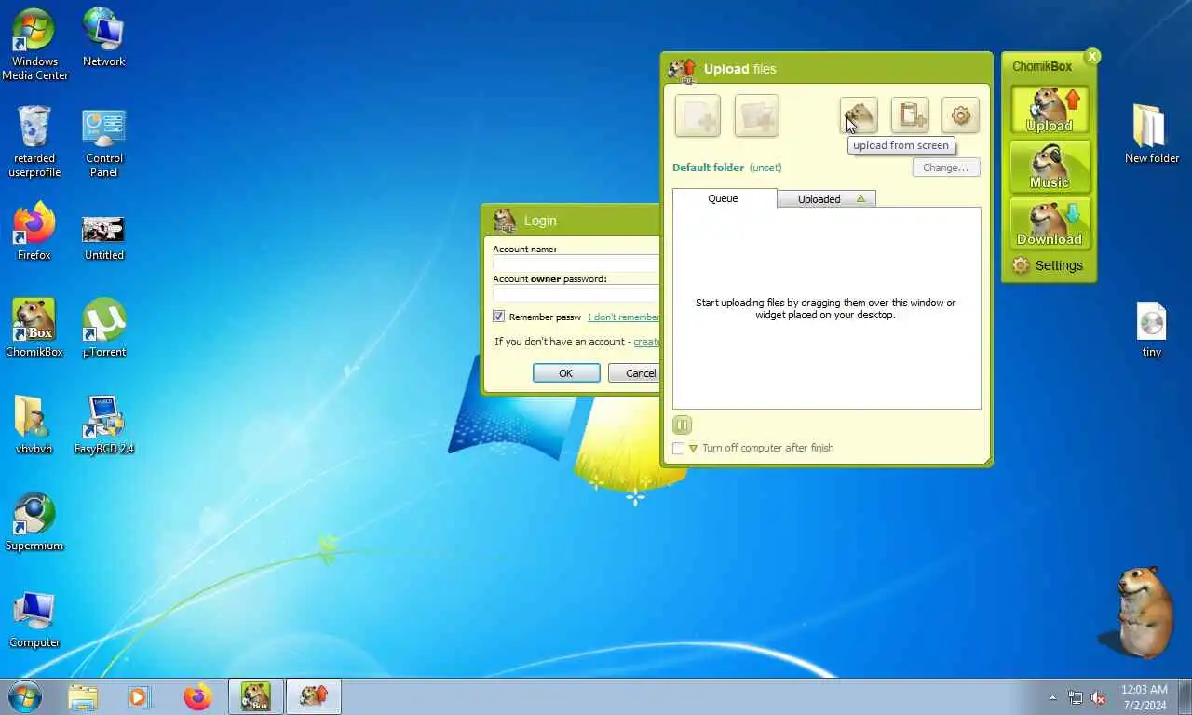1192x715 pixels.
Task: Select the Firefox desktop shortcut
Action: [34, 231]
